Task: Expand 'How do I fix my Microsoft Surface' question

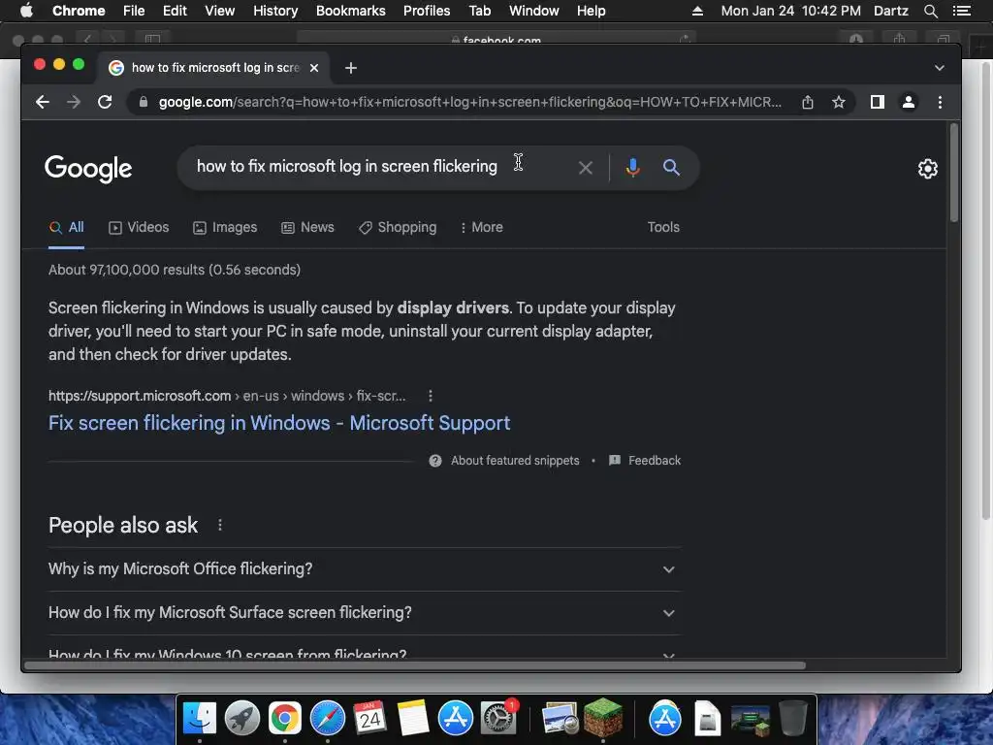Action: (x=365, y=613)
